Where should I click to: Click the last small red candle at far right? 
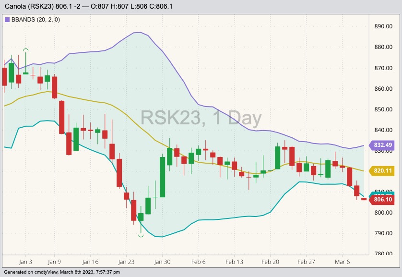[x=364, y=199]
